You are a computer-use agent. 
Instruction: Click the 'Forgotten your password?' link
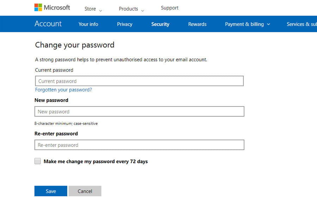(63, 90)
